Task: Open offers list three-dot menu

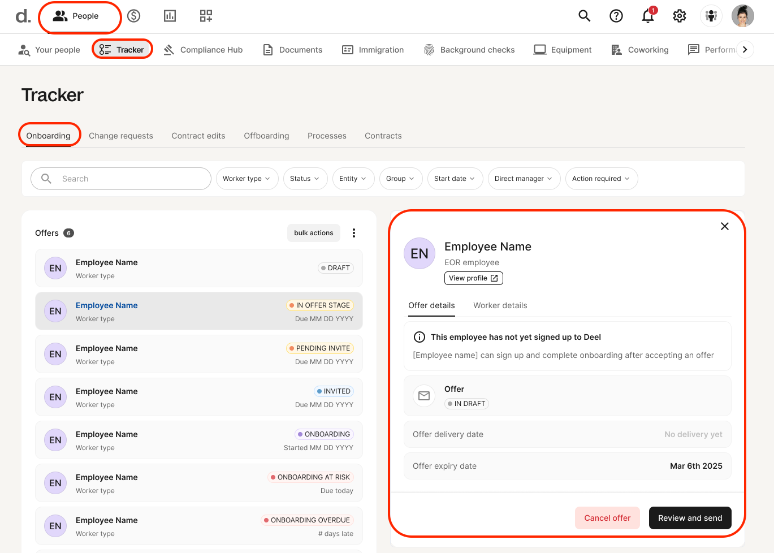Action: (354, 233)
